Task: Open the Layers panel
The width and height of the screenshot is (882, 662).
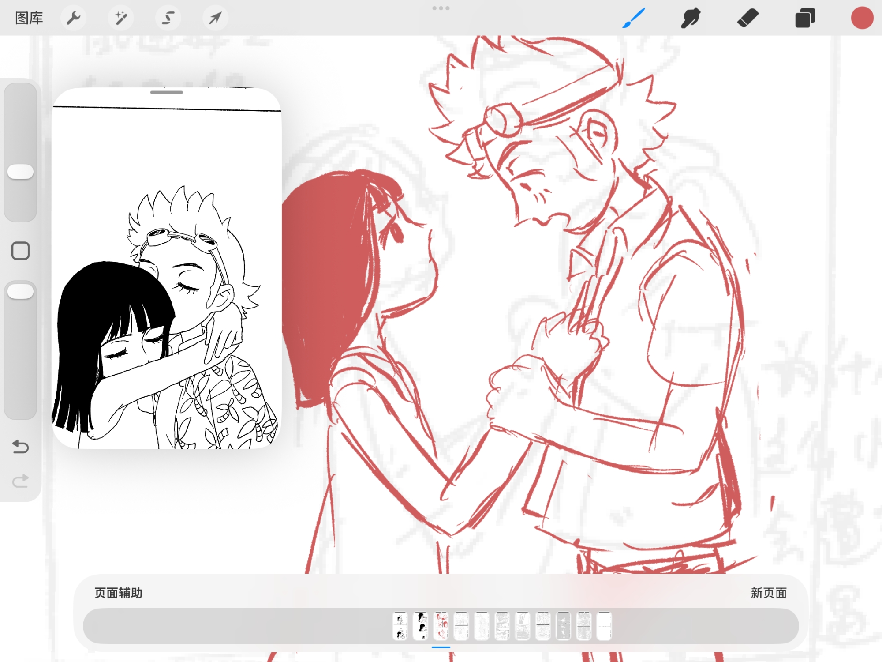Action: point(805,18)
